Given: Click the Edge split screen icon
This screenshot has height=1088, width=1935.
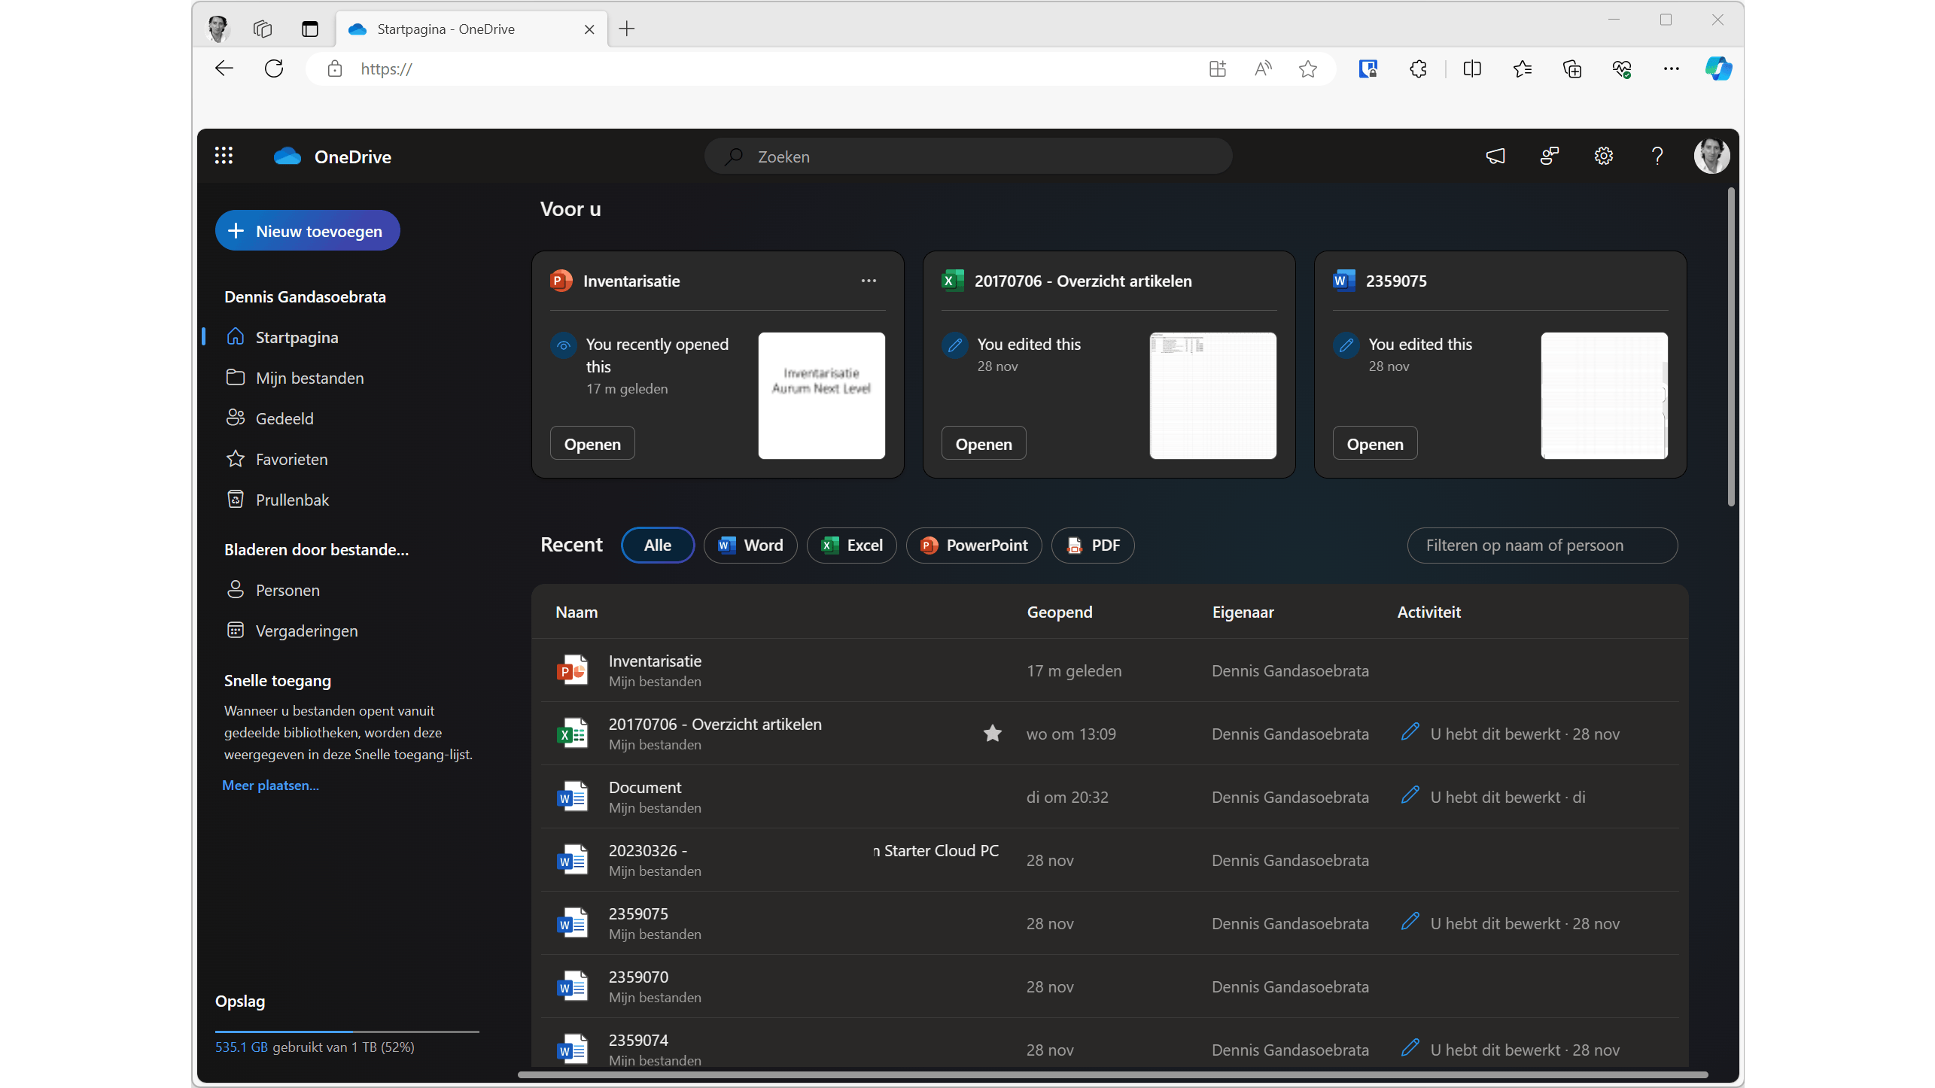Looking at the screenshot, I should click(x=1471, y=68).
